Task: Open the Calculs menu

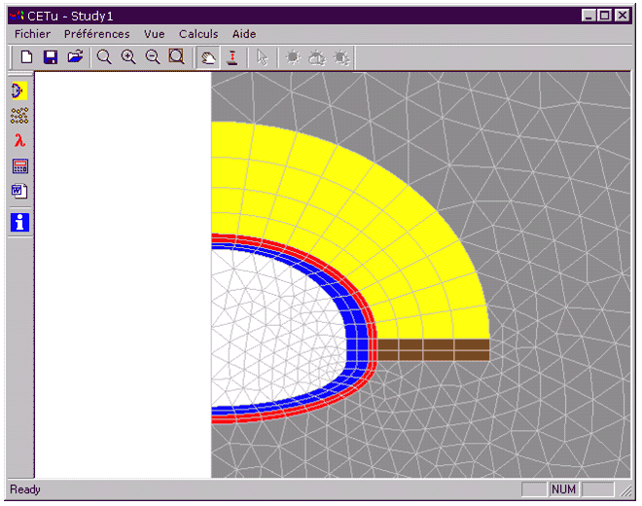Action: [x=198, y=34]
